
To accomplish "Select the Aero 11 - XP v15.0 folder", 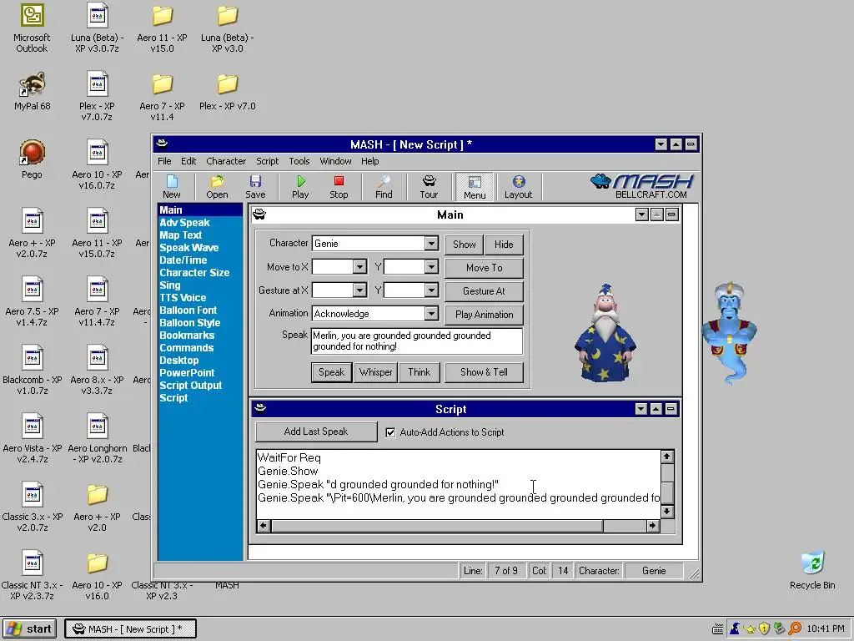I will 162,28.
